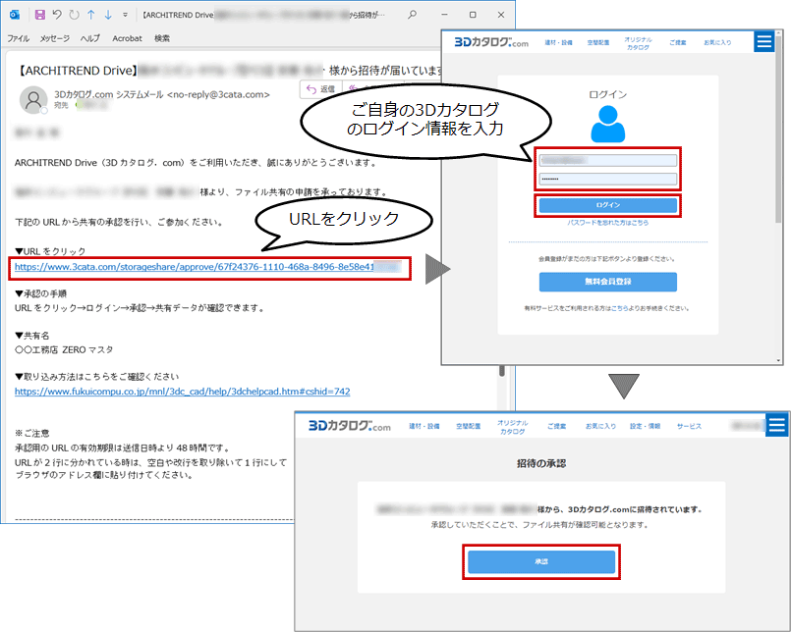Go to previous item with up arrow
The image size is (791, 632).
[91, 15]
